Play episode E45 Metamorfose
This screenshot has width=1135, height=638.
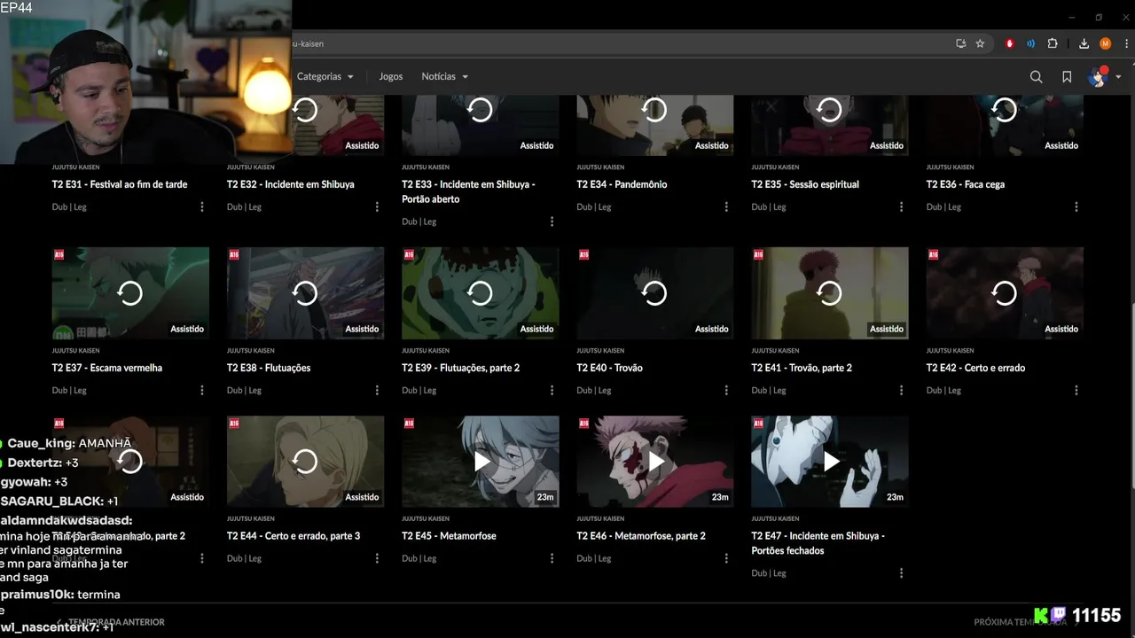click(480, 462)
